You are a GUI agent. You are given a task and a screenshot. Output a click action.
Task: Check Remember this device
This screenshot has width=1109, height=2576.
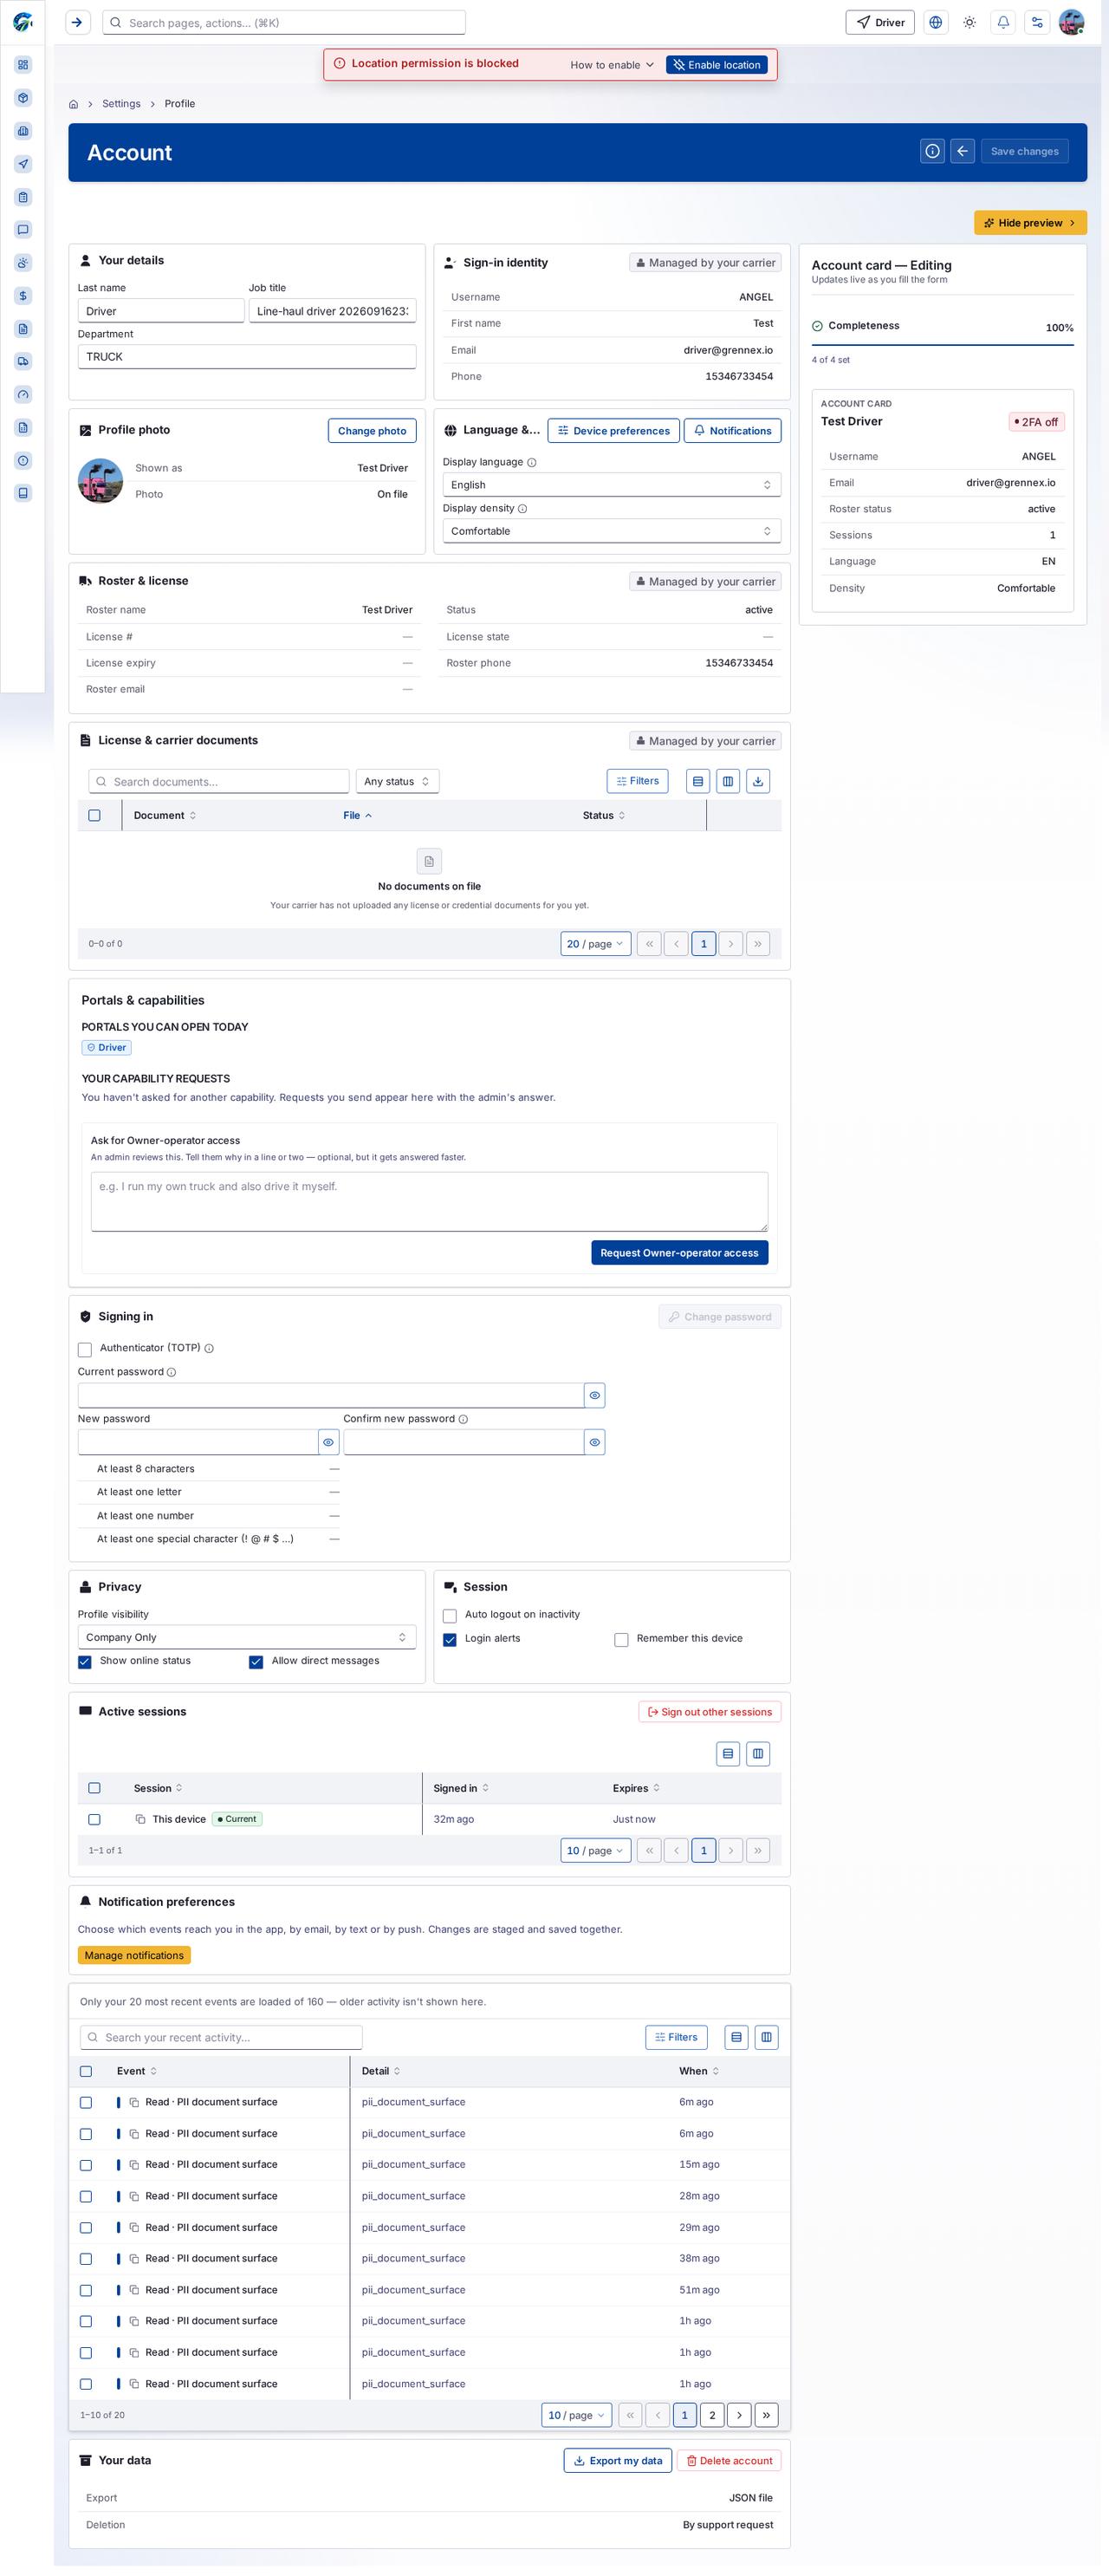(621, 1639)
